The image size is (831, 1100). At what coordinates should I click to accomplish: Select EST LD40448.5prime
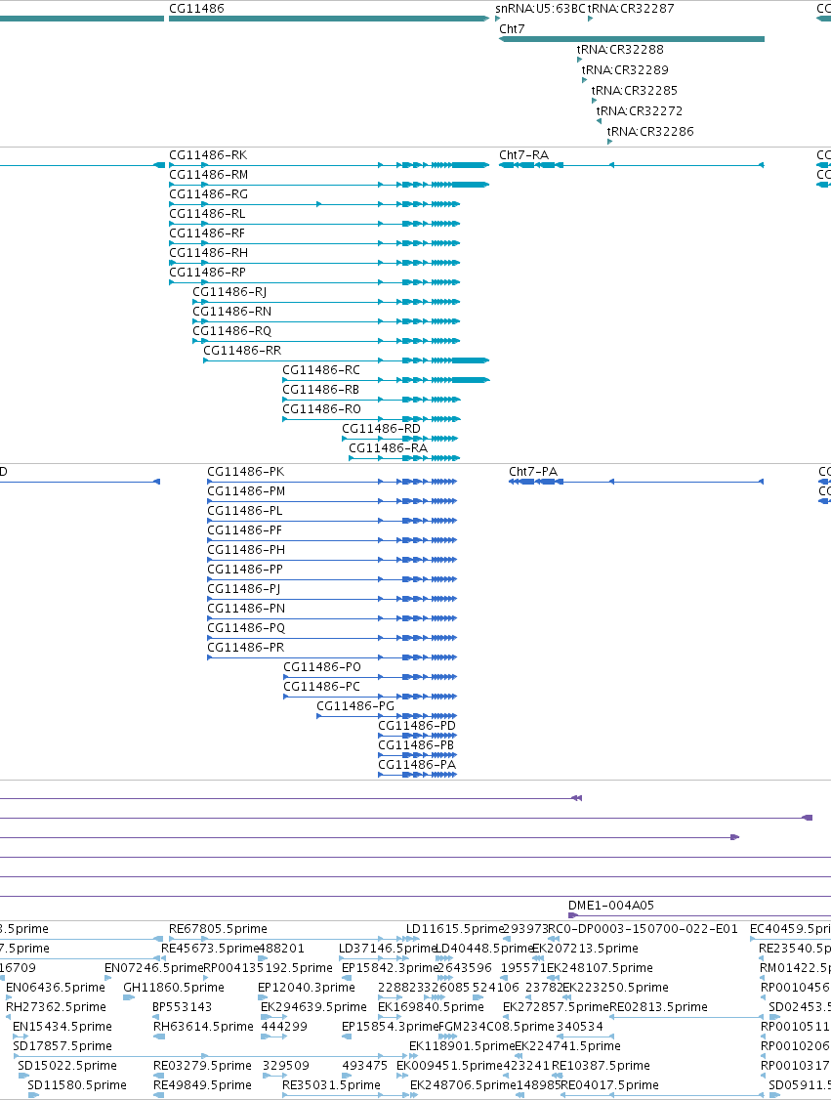(x=485, y=949)
